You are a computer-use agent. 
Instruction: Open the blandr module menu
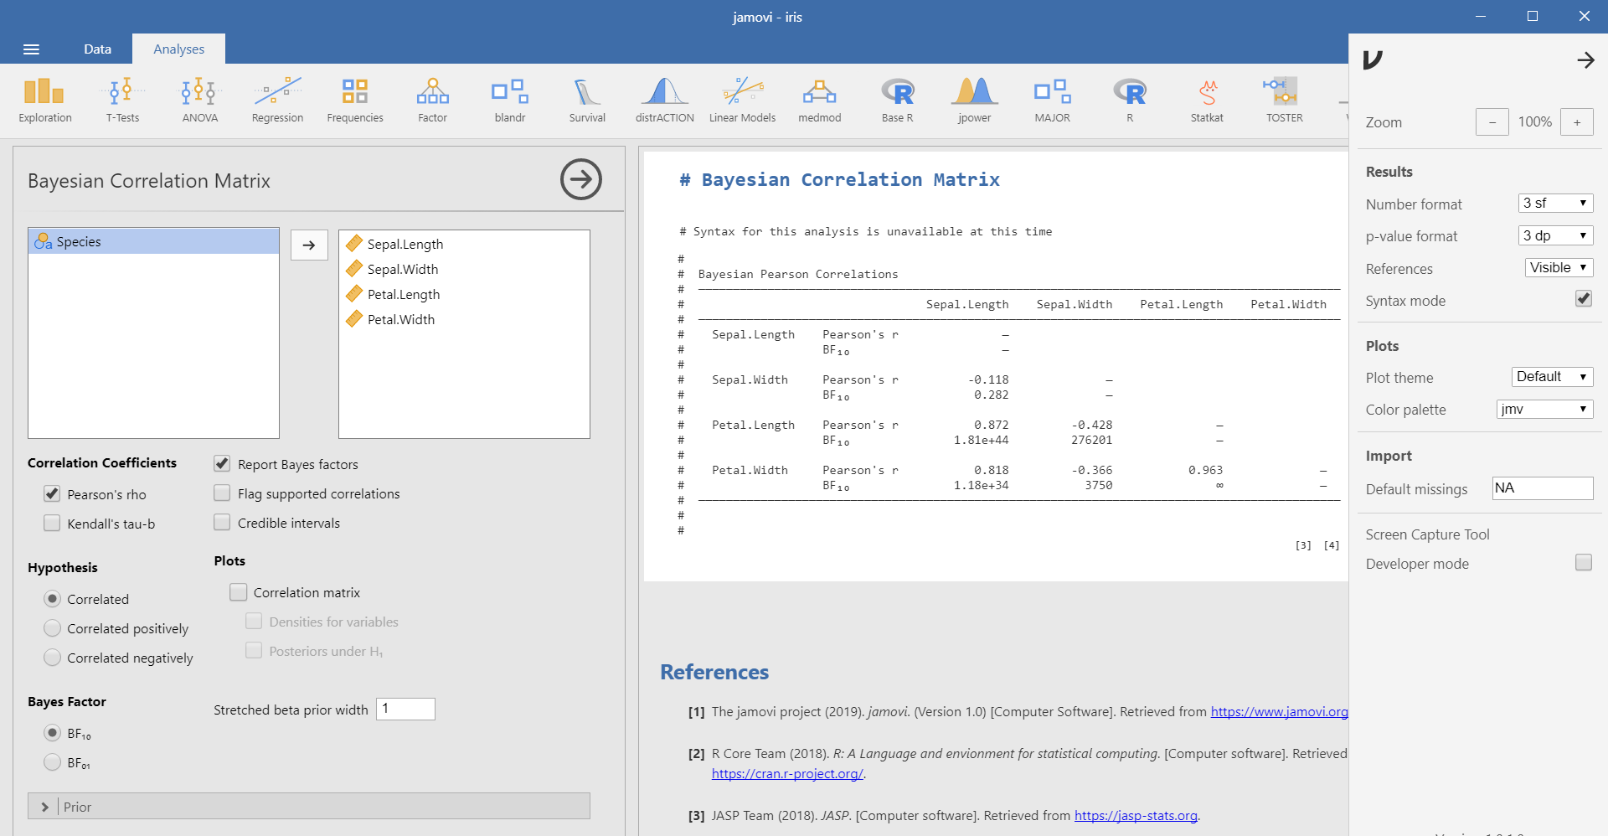[510, 101]
